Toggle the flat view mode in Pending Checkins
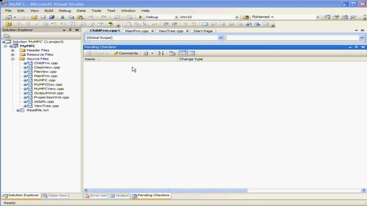Viewport: 367px width, 206px height. coord(192,53)
